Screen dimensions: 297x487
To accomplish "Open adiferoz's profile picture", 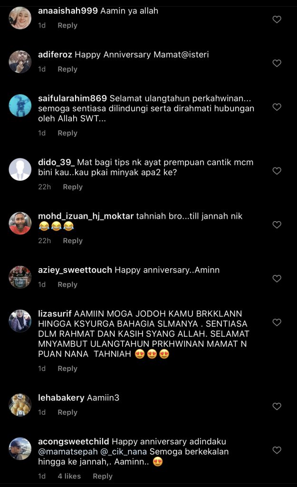I will [20, 62].
